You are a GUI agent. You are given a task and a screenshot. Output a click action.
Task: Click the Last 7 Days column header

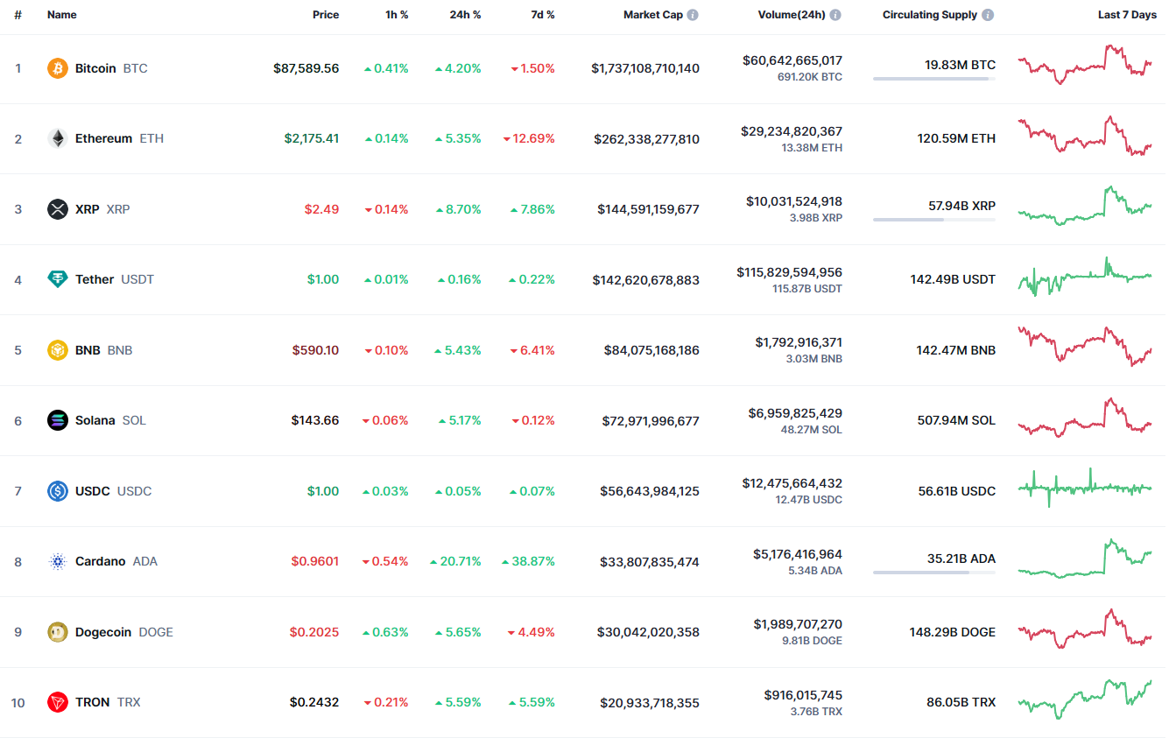point(1127,15)
